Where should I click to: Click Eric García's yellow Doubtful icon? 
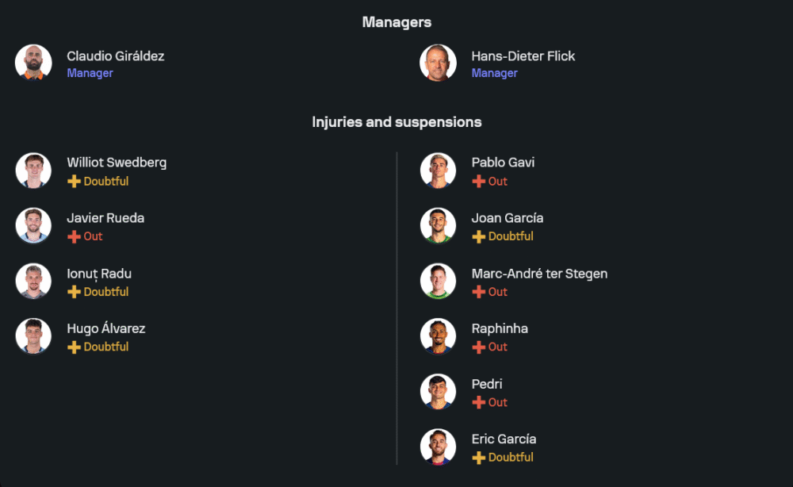pos(478,458)
